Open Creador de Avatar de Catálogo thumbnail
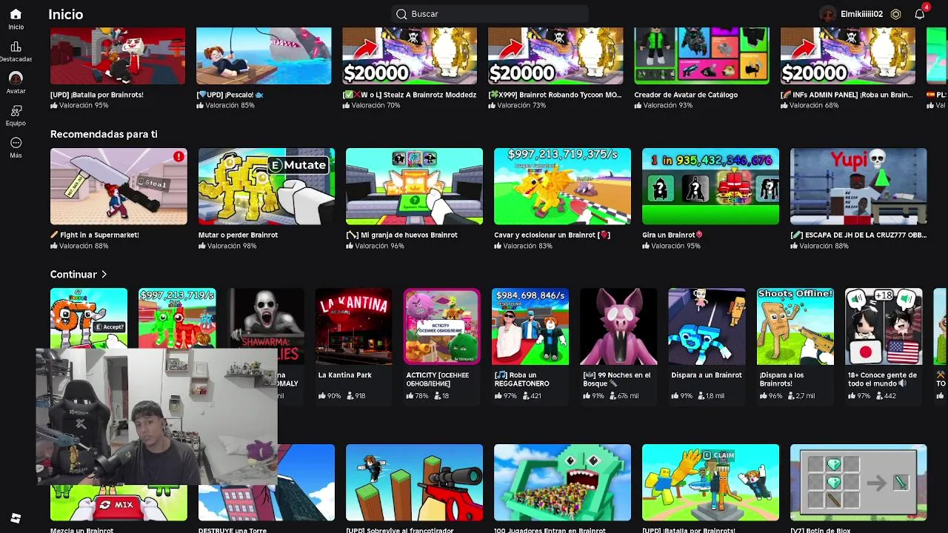948x533 pixels. [x=701, y=56]
